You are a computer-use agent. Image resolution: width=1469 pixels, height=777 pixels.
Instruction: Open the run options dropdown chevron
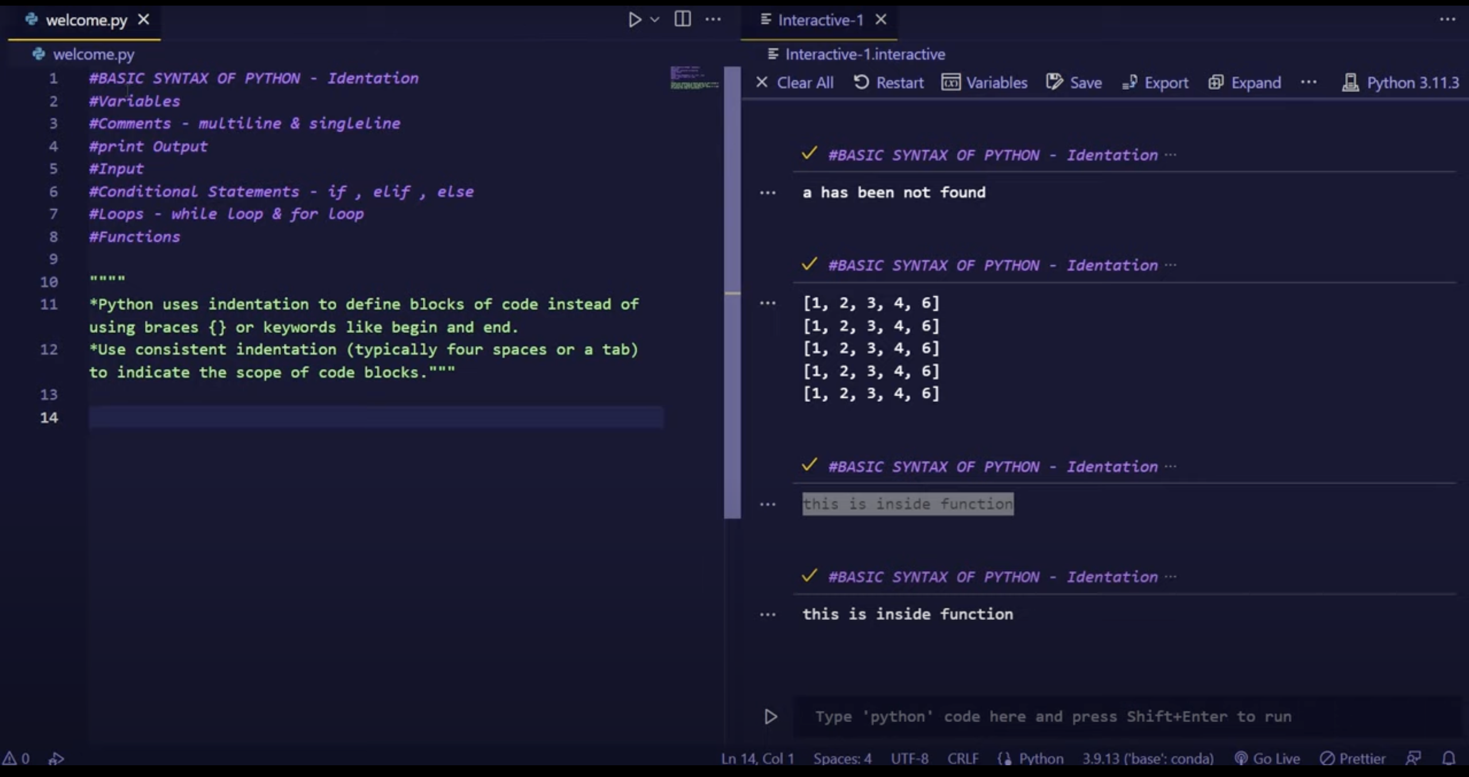pos(655,19)
